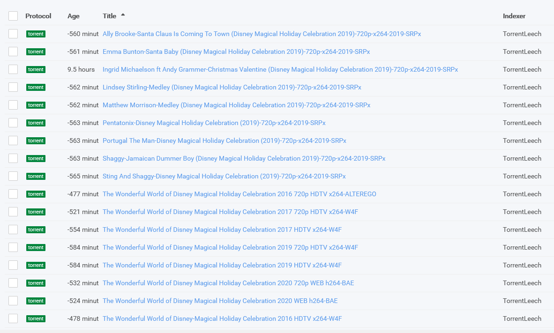This screenshot has height=333, width=554.
Task: Check the checkbox on the Sting And Shaggy row
Action: click(x=13, y=176)
